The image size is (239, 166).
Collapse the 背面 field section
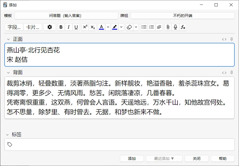tap(8, 72)
